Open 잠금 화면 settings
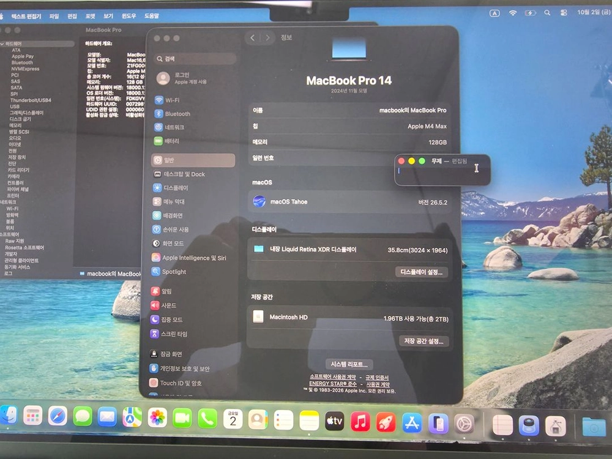 [x=166, y=354]
